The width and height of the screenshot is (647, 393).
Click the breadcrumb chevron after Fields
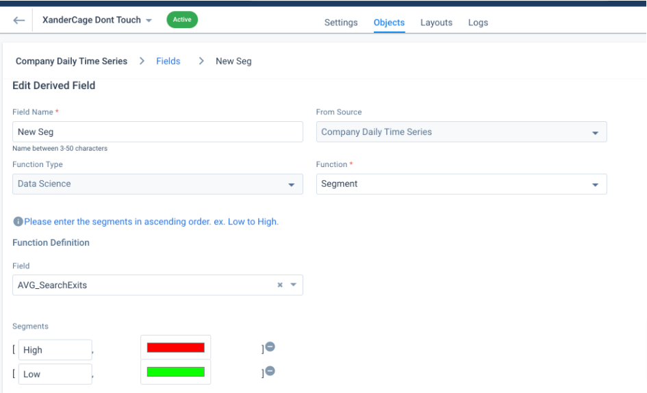[201, 61]
